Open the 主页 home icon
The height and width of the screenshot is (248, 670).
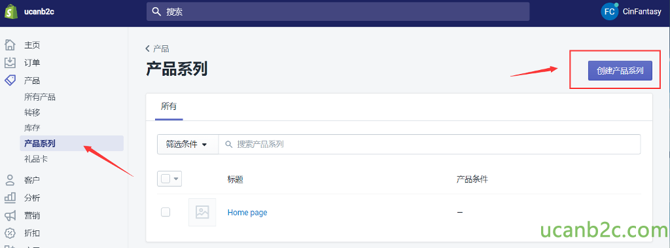[x=10, y=45]
